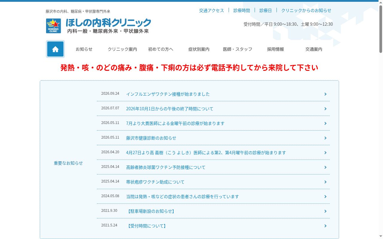Viewport: 383px width, 239px height.
Task: Open the クリニック案内 navigation menu
Action: [x=122, y=49]
